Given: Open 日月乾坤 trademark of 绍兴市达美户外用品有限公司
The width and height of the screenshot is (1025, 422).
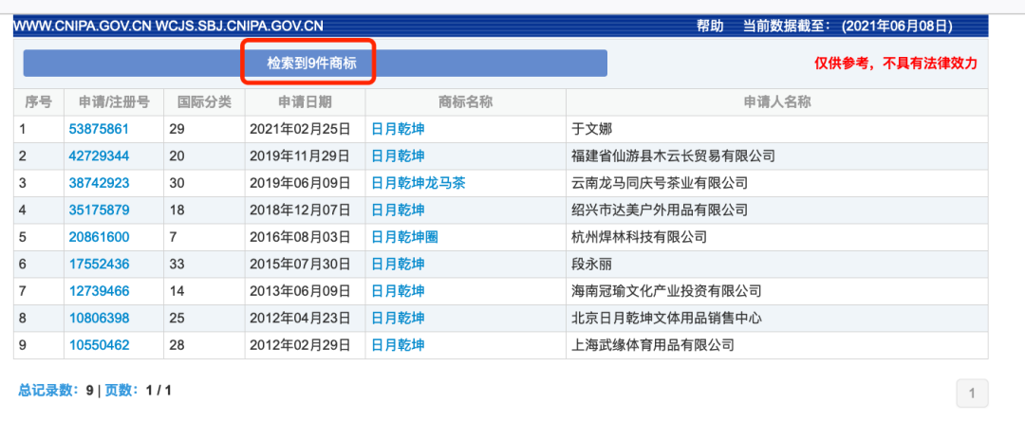Looking at the screenshot, I should click(398, 211).
